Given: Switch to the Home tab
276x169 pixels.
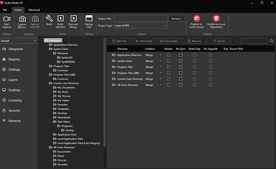Looking at the screenshot, I should [18, 10].
